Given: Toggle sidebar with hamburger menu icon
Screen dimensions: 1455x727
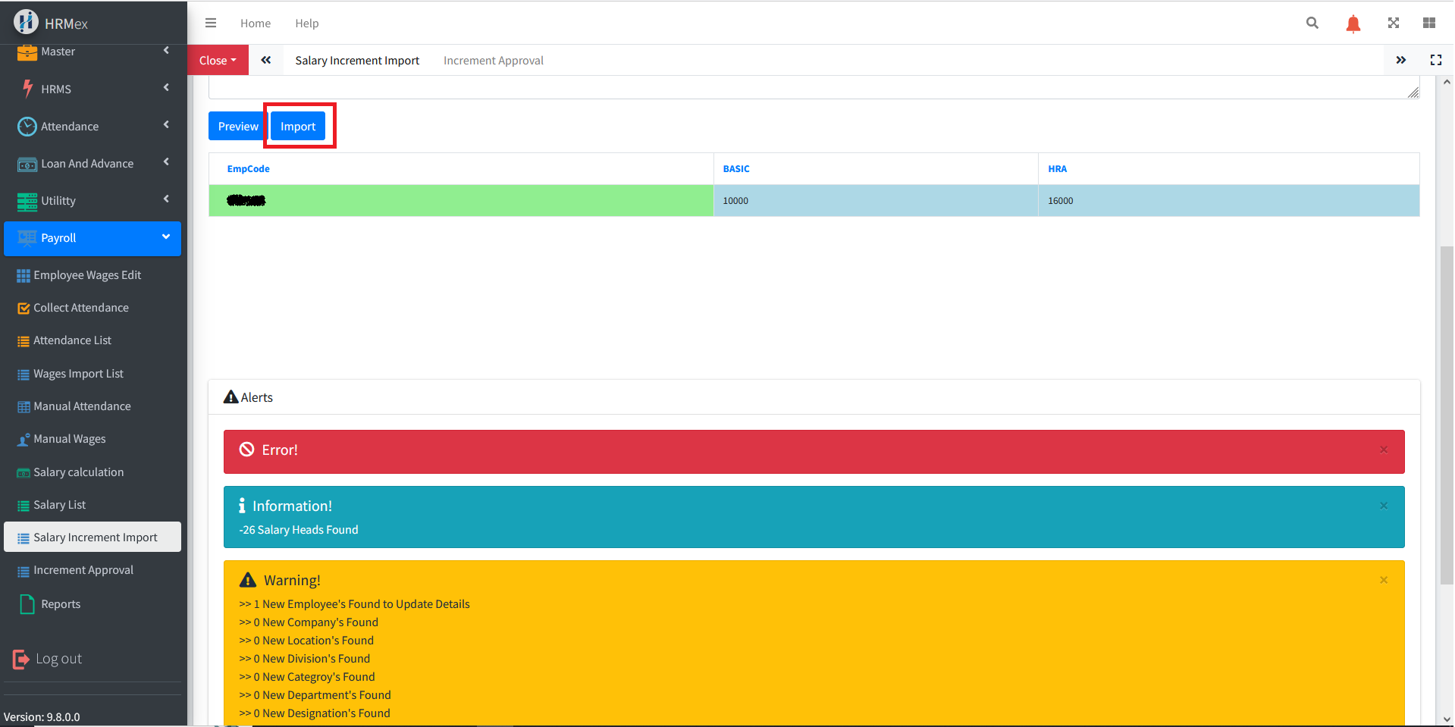Looking at the screenshot, I should [211, 24].
